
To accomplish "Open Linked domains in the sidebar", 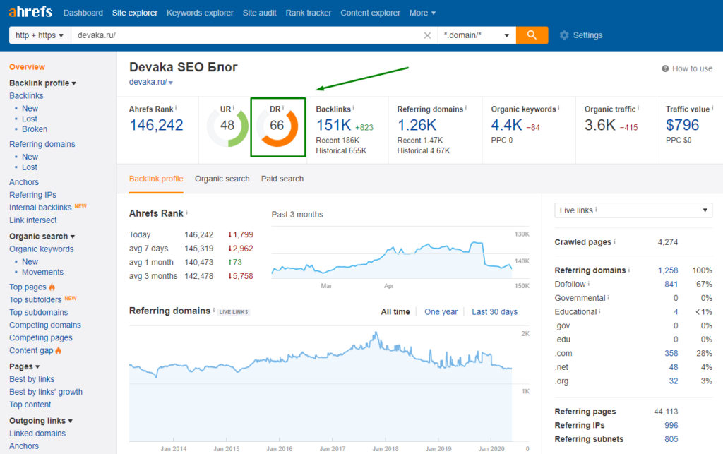I will pyautogui.click(x=37, y=434).
